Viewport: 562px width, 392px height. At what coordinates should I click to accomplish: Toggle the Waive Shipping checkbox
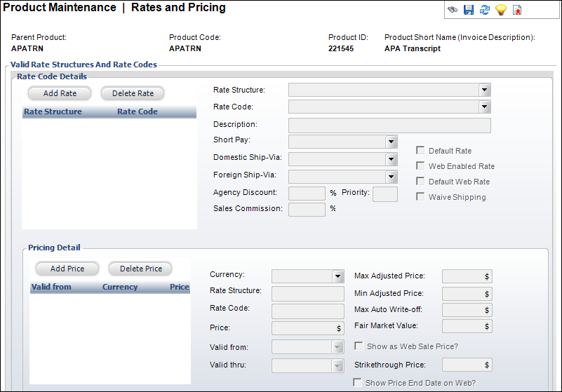click(x=420, y=196)
